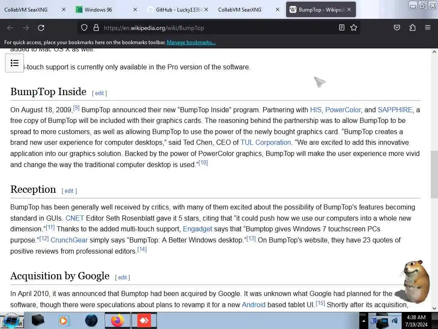The width and height of the screenshot is (438, 329).
Task: Open the Engadget link
Action: tap(198, 229)
